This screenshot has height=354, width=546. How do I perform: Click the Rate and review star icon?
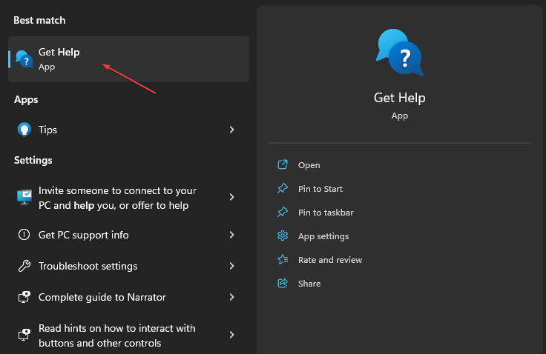(283, 259)
